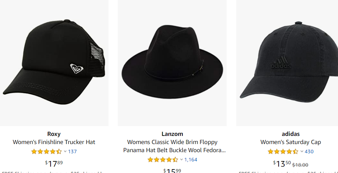View the 1,164 reviews for Lanzom hat
The image size is (338, 173).
pos(191,160)
